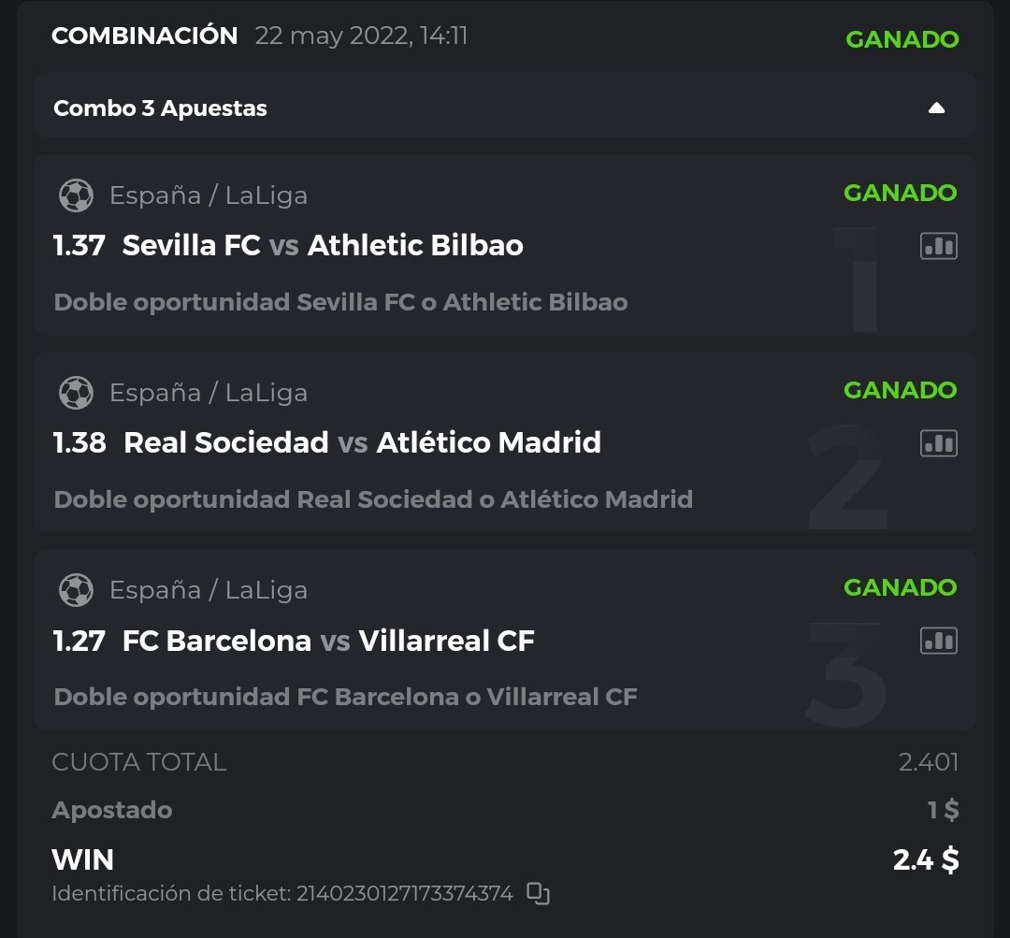The width and height of the screenshot is (1010, 938).
Task: Click the soccer ball icon of the Barcelona bet
Action: [x=76, y=590]
